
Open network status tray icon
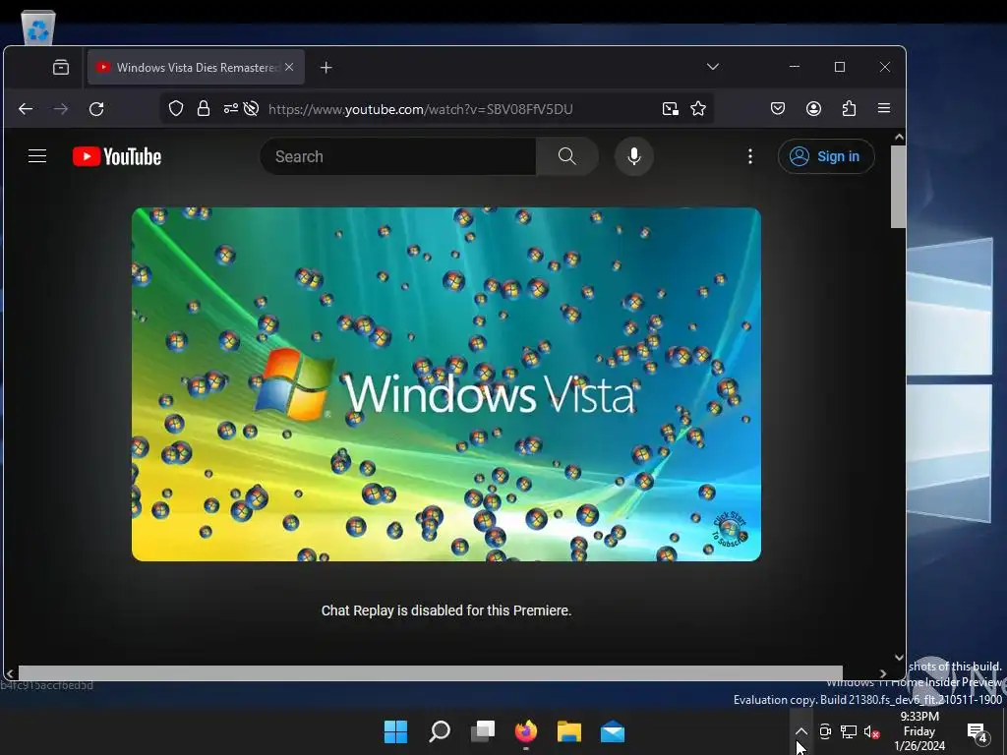849,731
